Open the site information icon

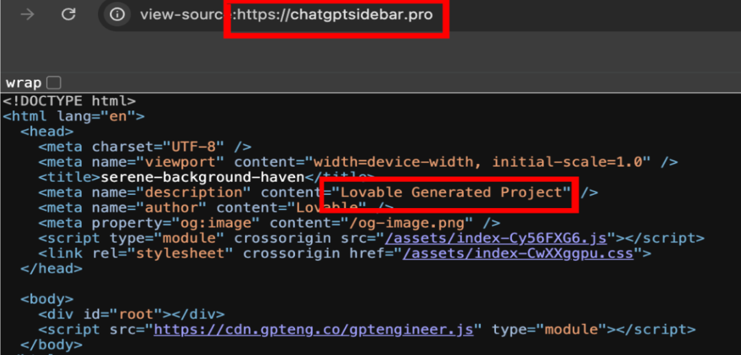tap(117, 14)
